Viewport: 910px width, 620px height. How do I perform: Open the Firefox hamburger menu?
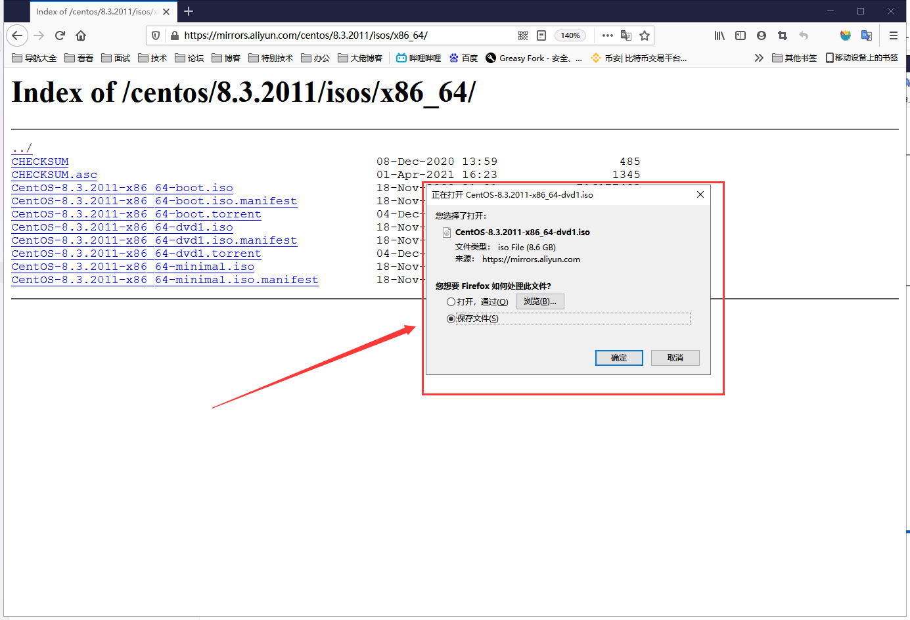point(894,35)
